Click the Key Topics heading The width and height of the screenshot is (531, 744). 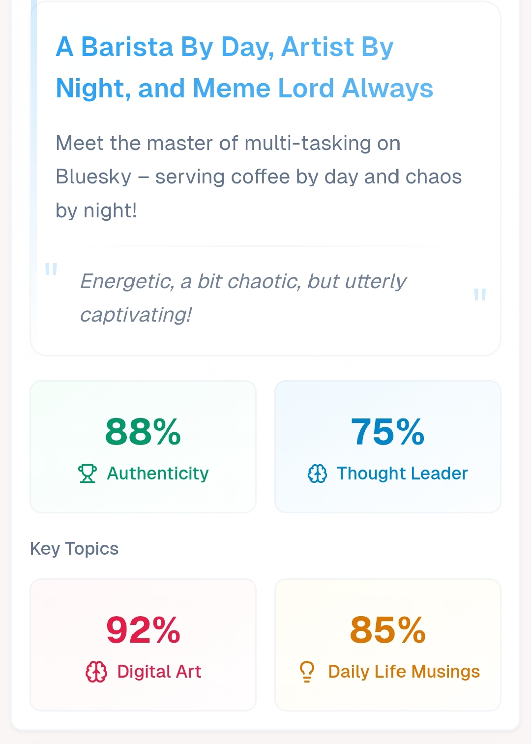point(74,548)
